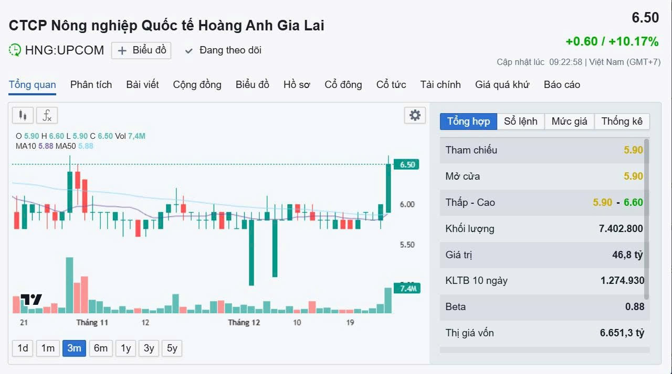Screen dimensions: 672x374
Task: Click the scrollbar of the summary panel
Action: pyautogui.click(x=647, y=219)
